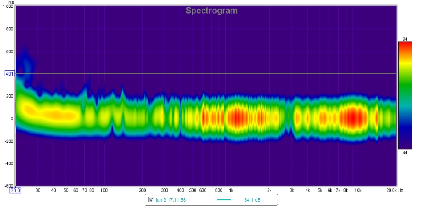Click the 3k frequency axis label

pos(292,190)
